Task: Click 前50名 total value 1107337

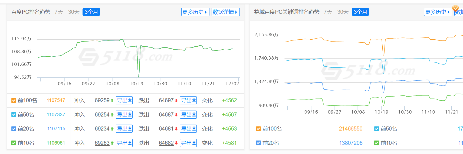Action: coord(56,115)
